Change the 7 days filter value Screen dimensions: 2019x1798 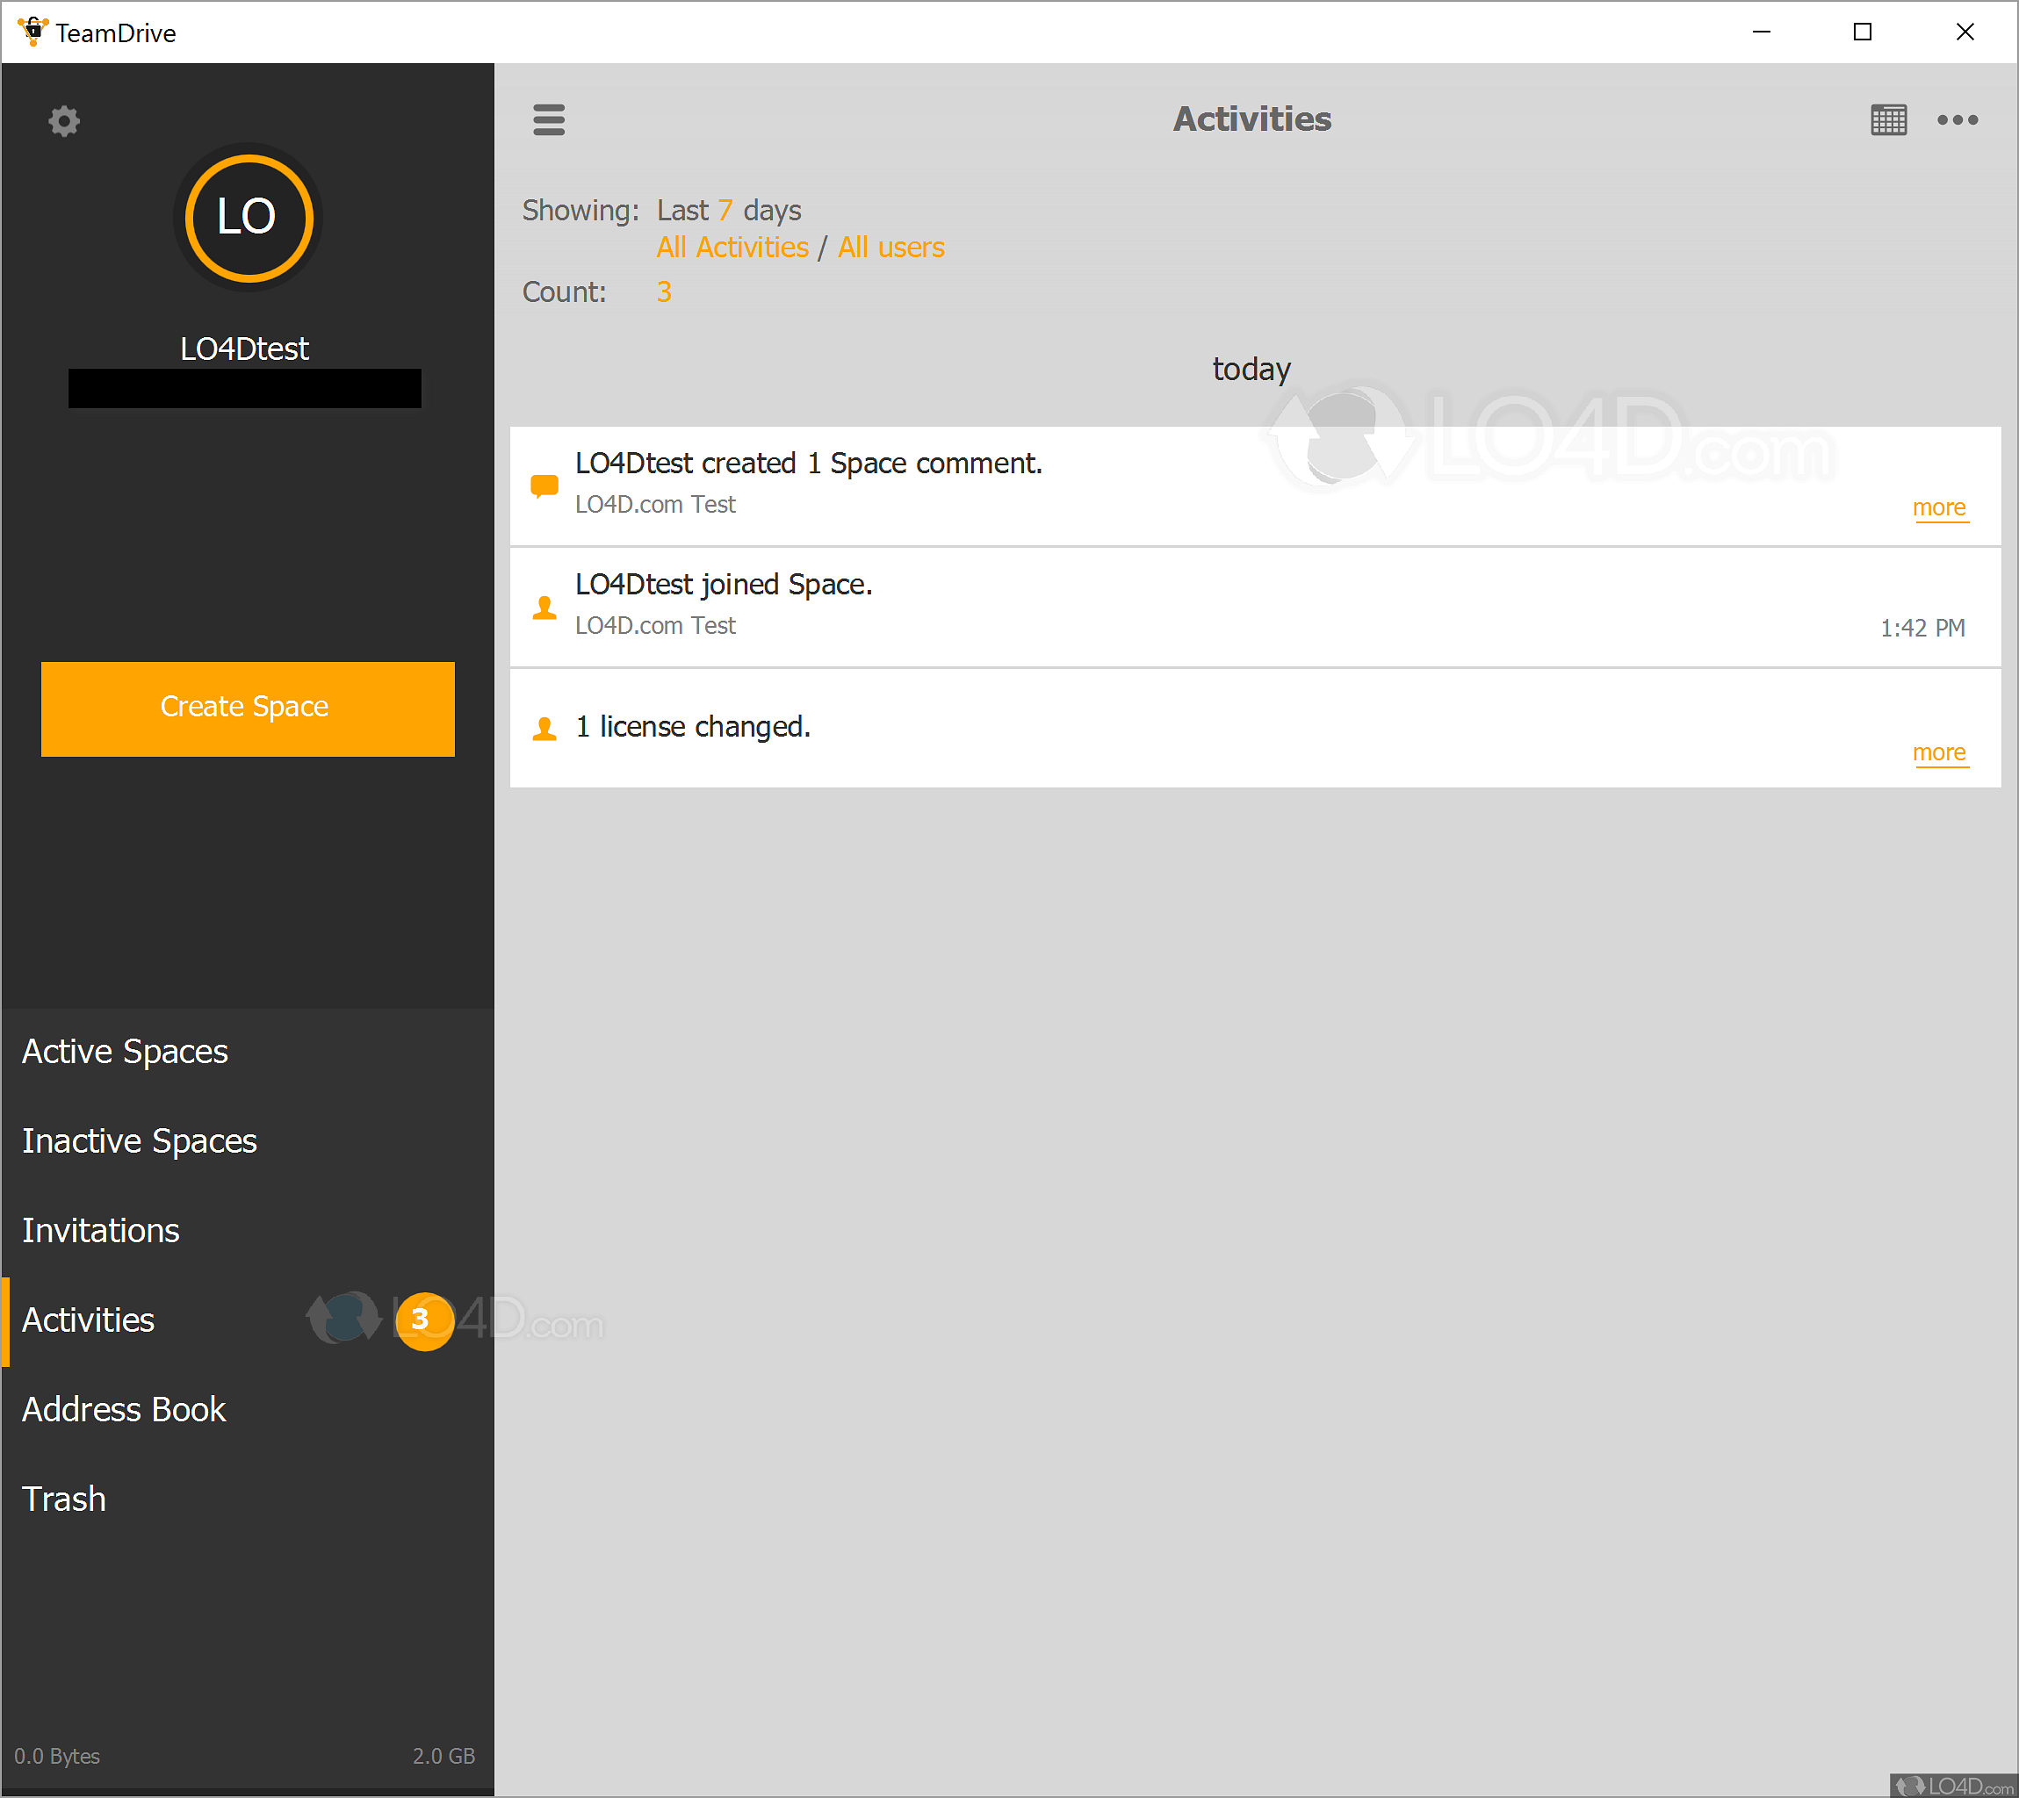tap(725, 211)
